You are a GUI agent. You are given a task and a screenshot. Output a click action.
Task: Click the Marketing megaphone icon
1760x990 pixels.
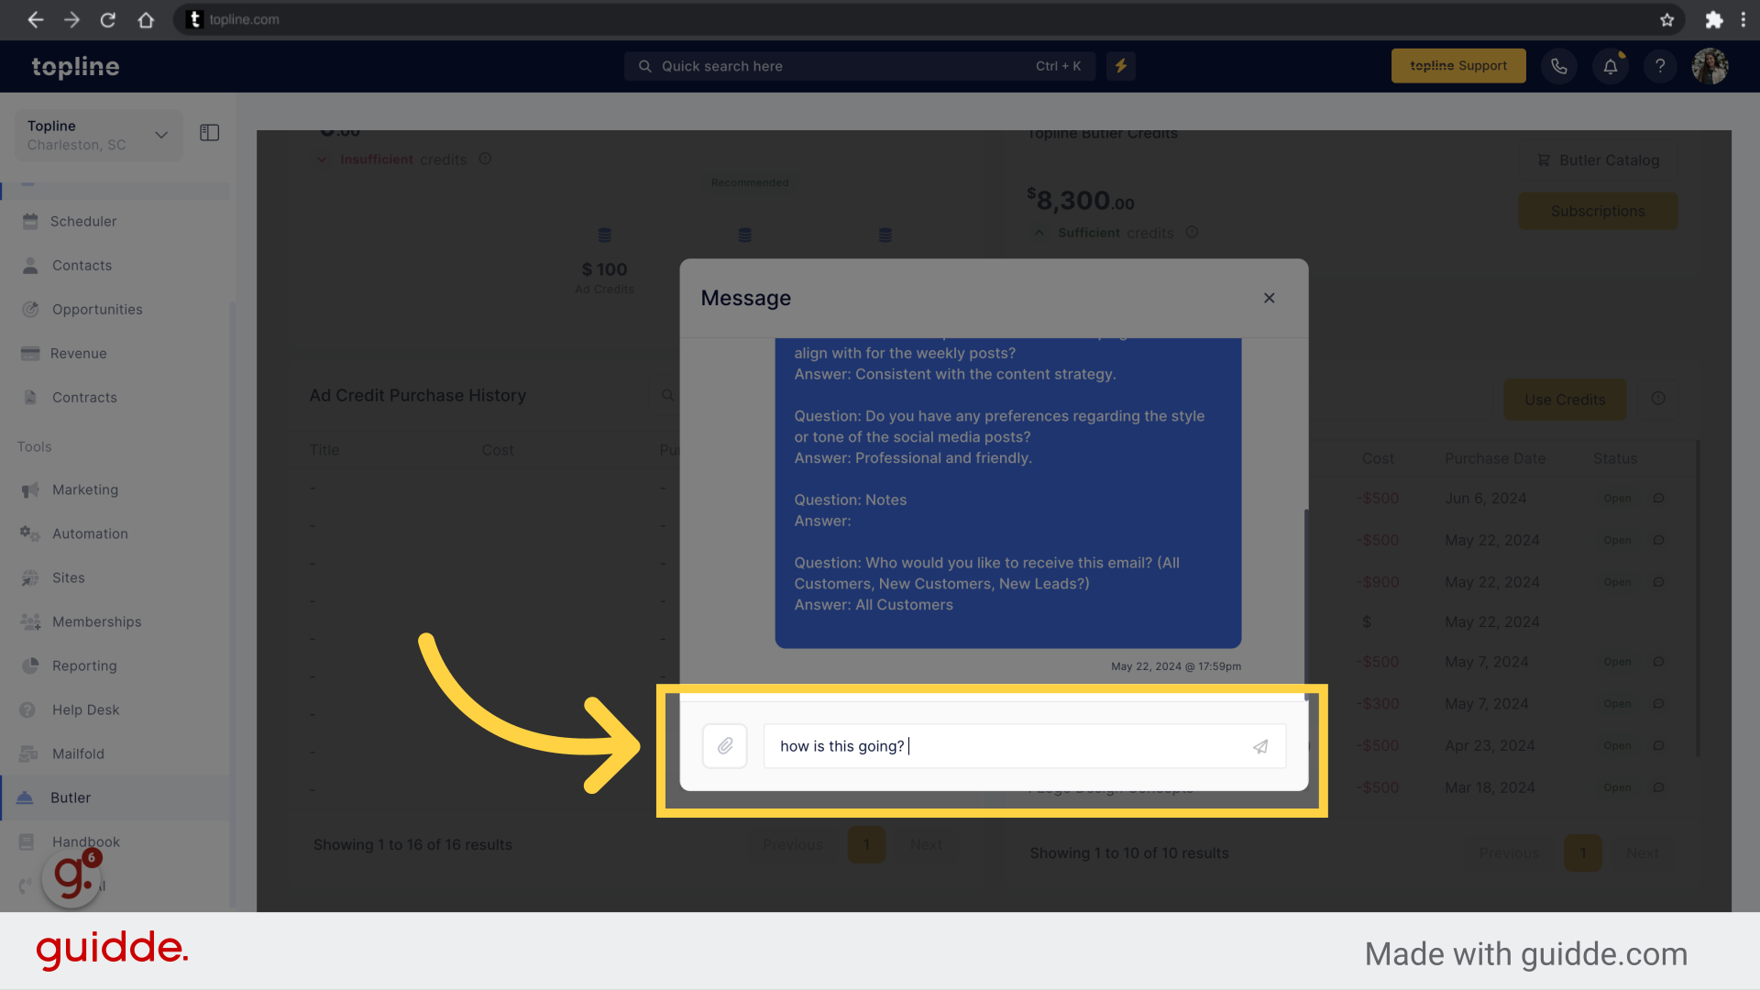[30, 489]
